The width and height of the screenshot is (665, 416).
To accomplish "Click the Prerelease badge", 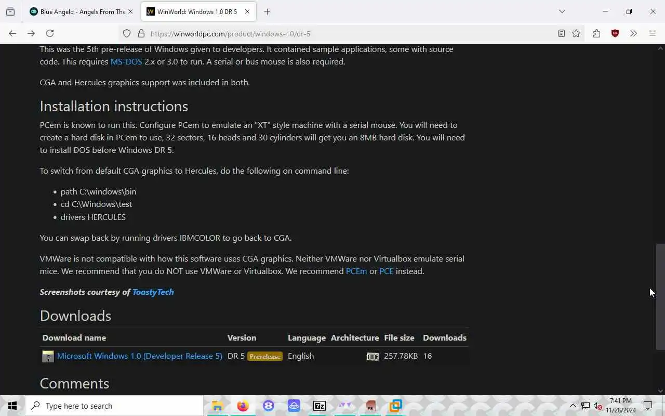I will [x=265, y=356].
